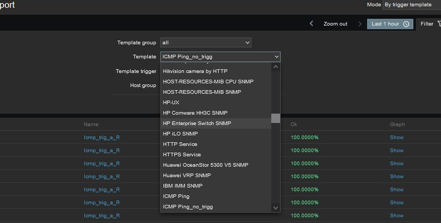
Task: Open the Mode dropdown By trigger template
Action: (411, 5)
